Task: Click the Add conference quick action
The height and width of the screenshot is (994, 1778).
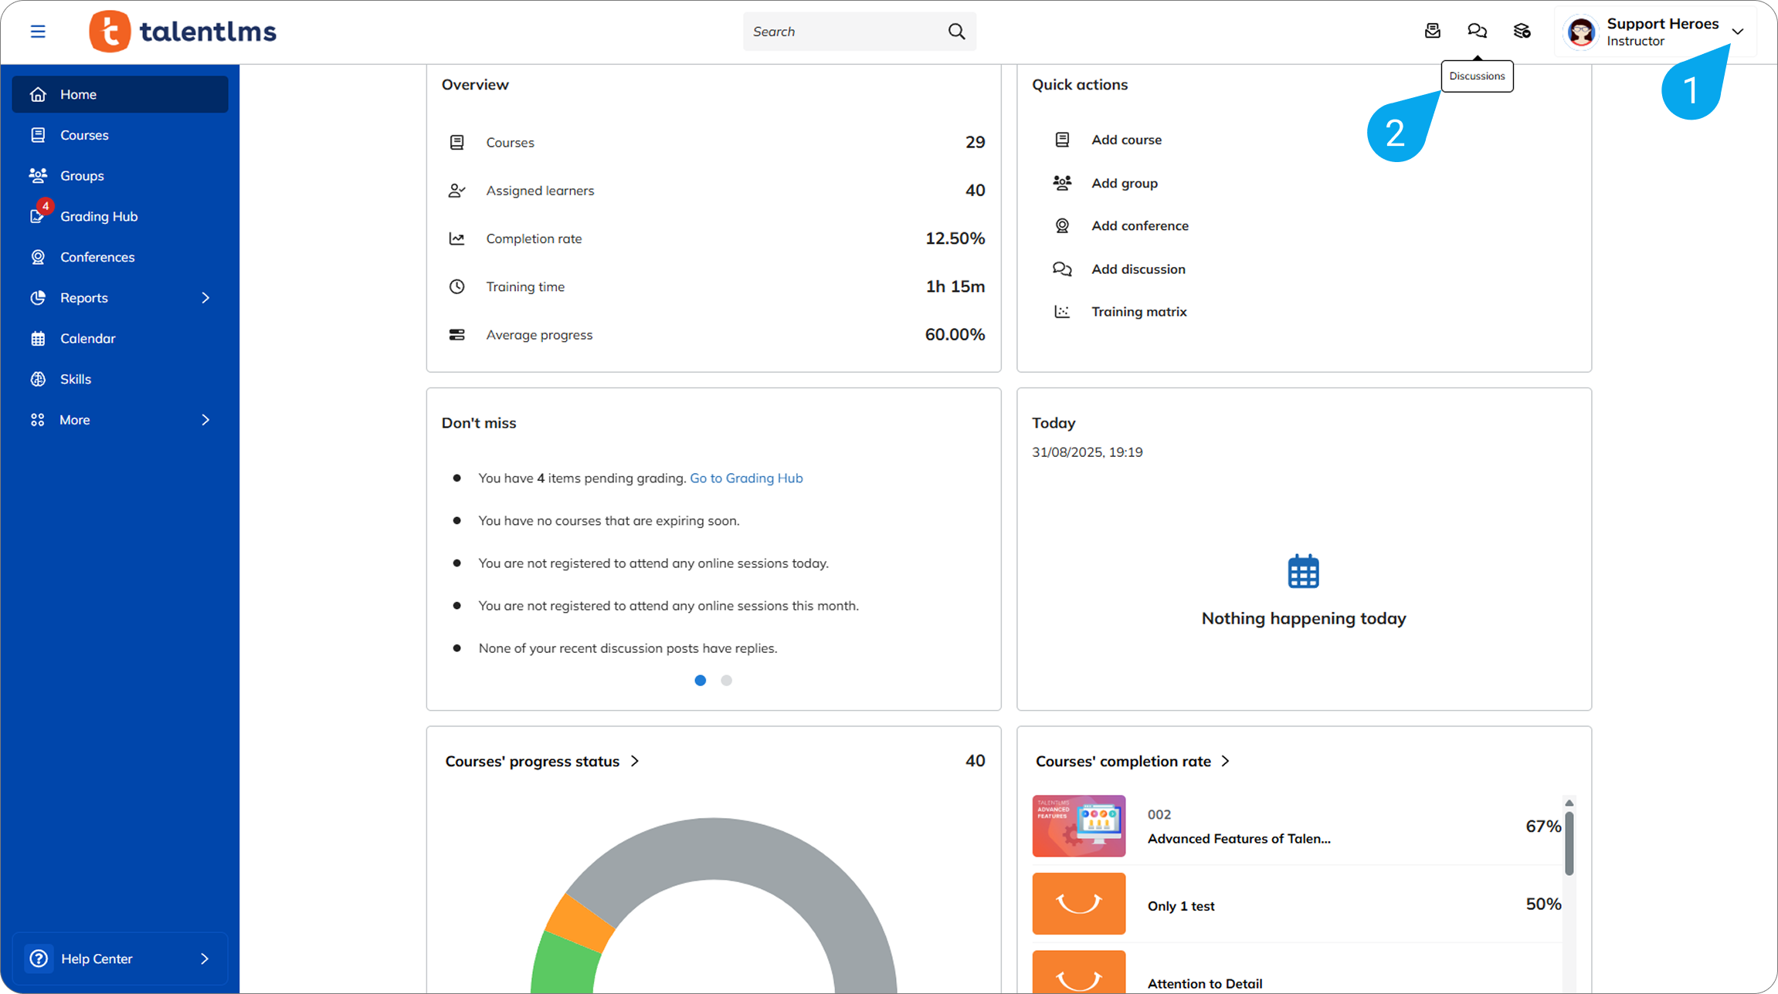Action: [1139, 225]
